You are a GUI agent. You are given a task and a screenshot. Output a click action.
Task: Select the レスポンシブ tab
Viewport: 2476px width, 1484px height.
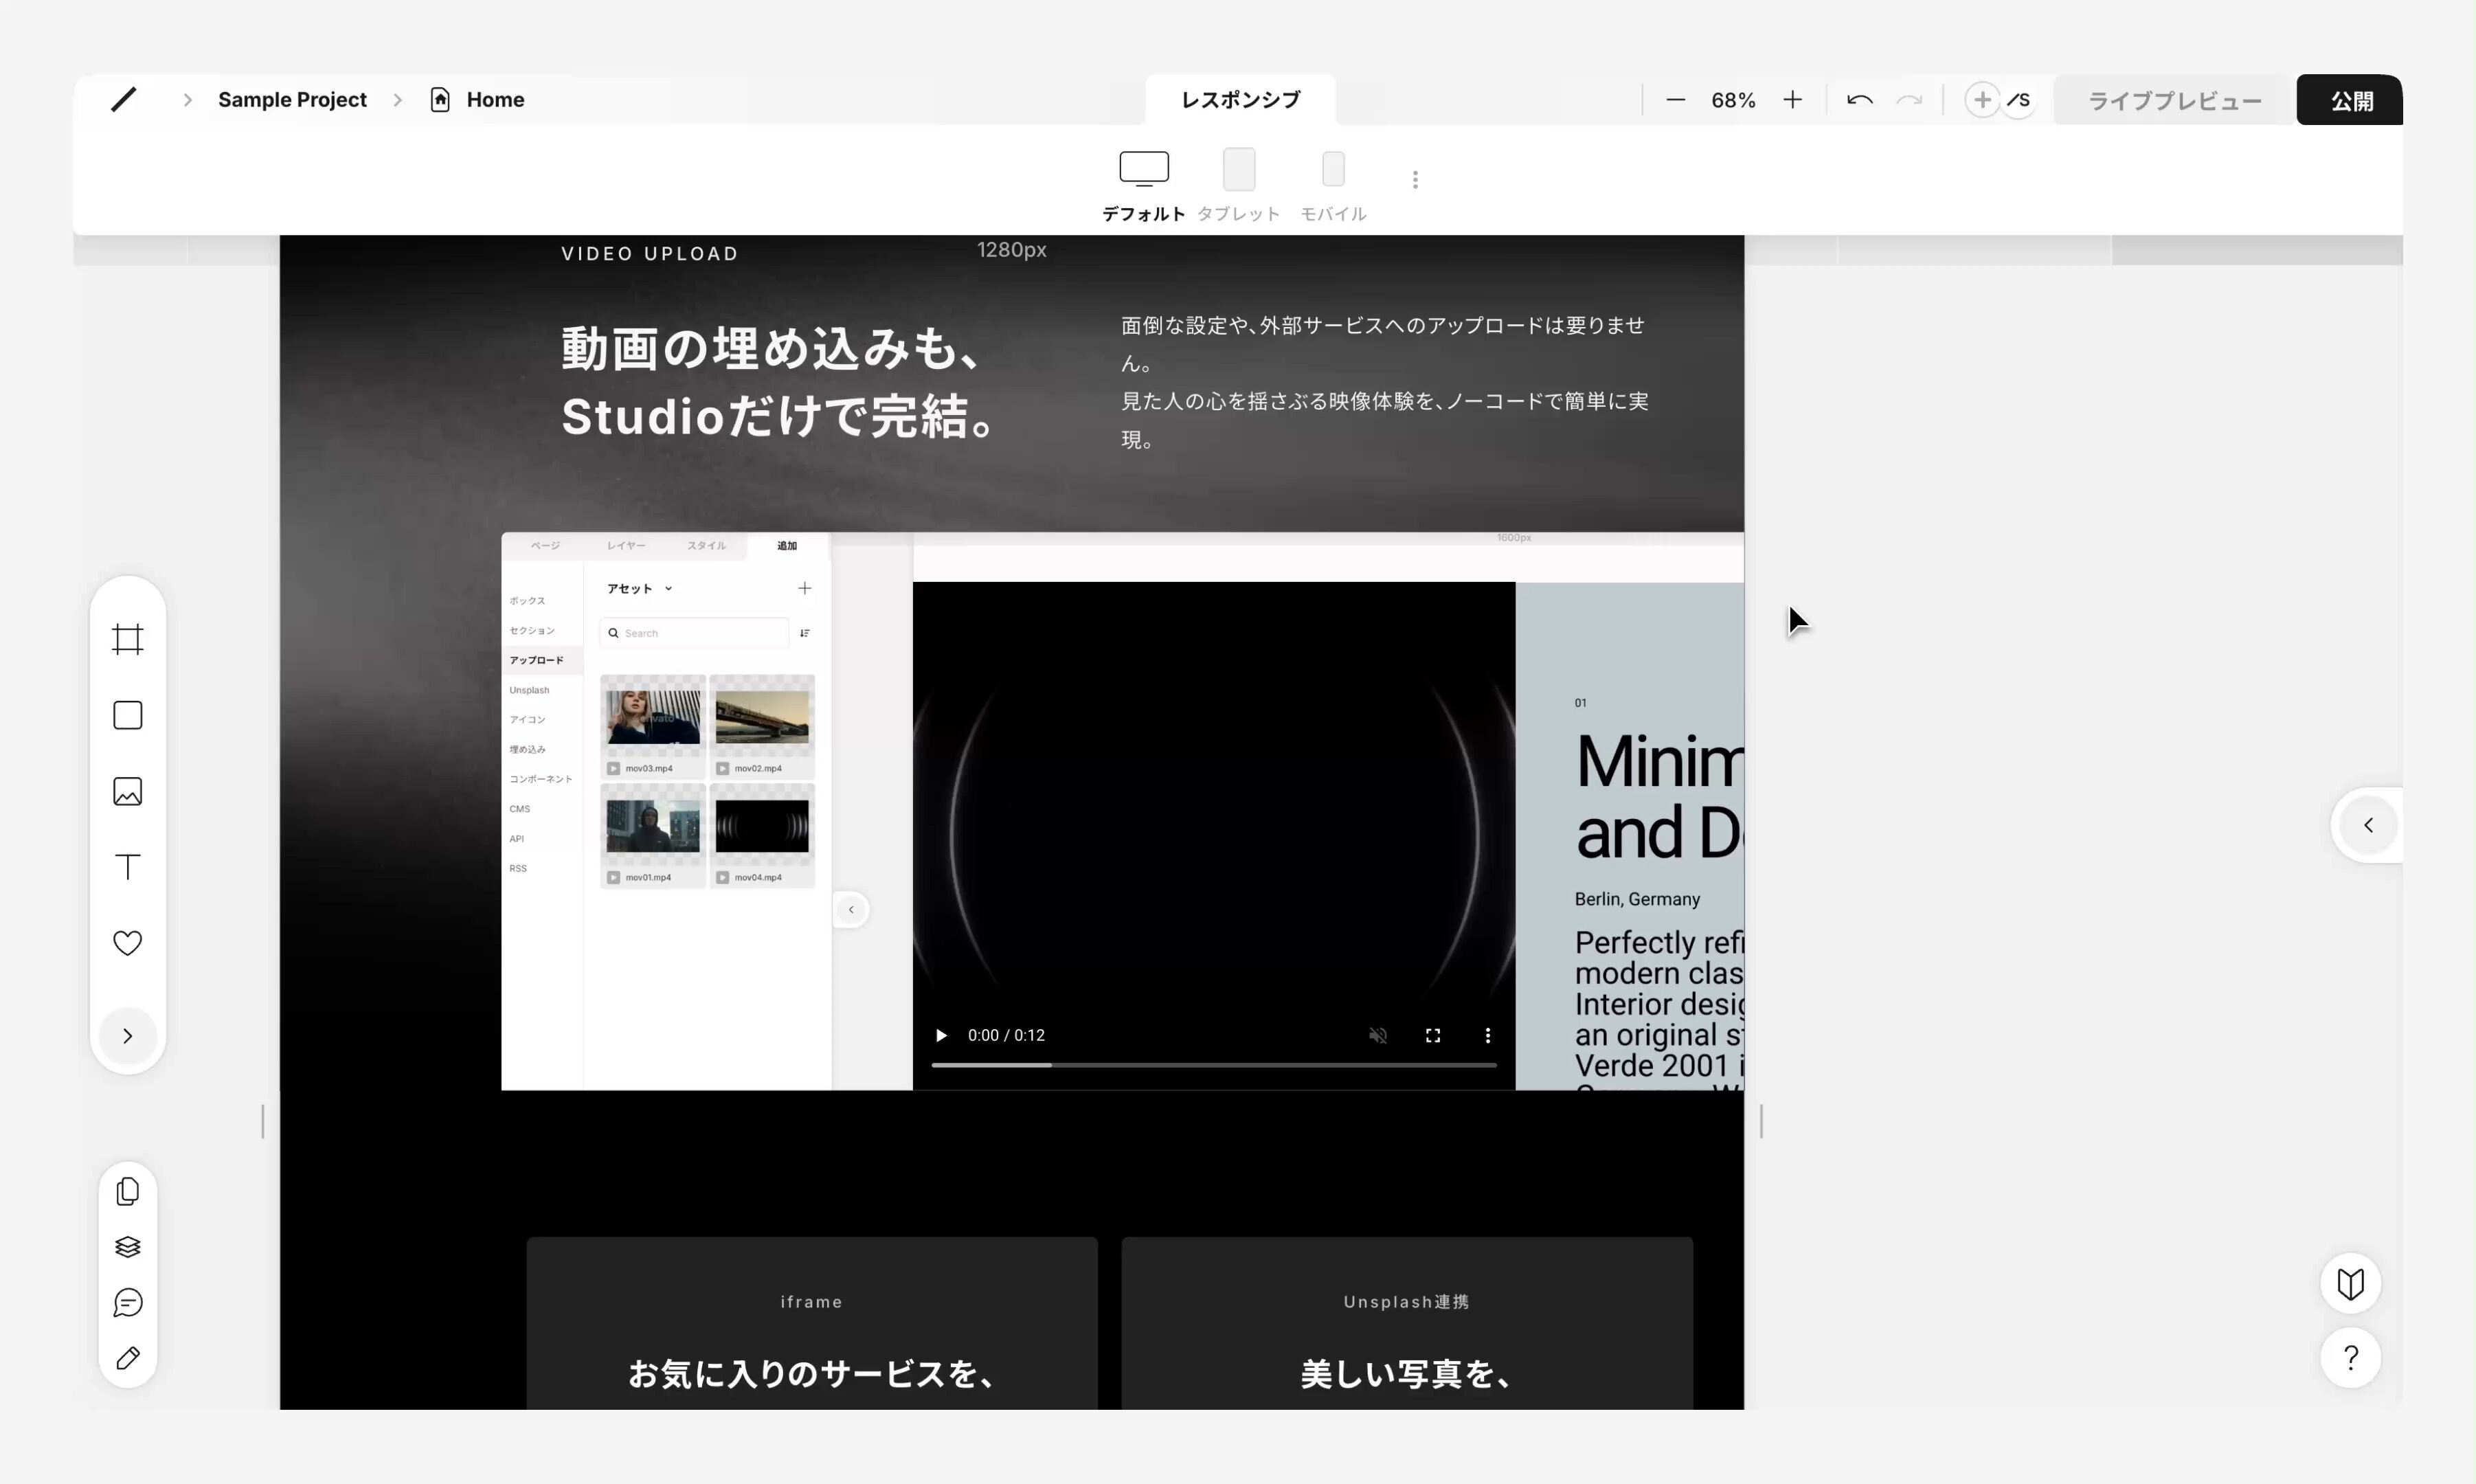[x=1240, y=99]
